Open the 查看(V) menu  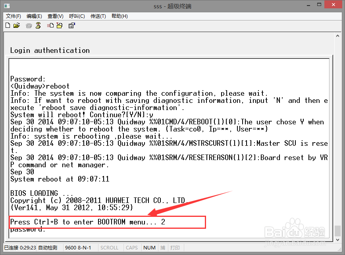point(56,16)
